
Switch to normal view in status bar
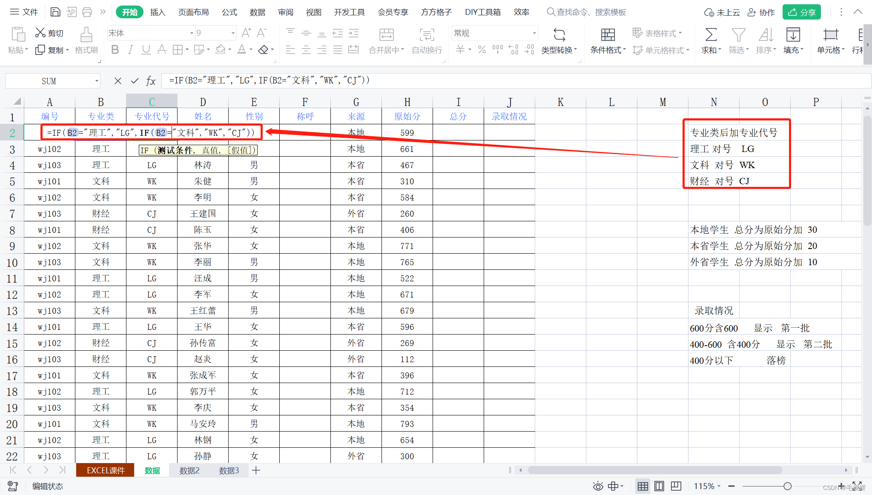[x=643, y=486]
